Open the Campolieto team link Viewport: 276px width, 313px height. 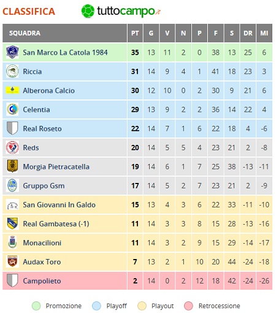click(x=42, y=281)
